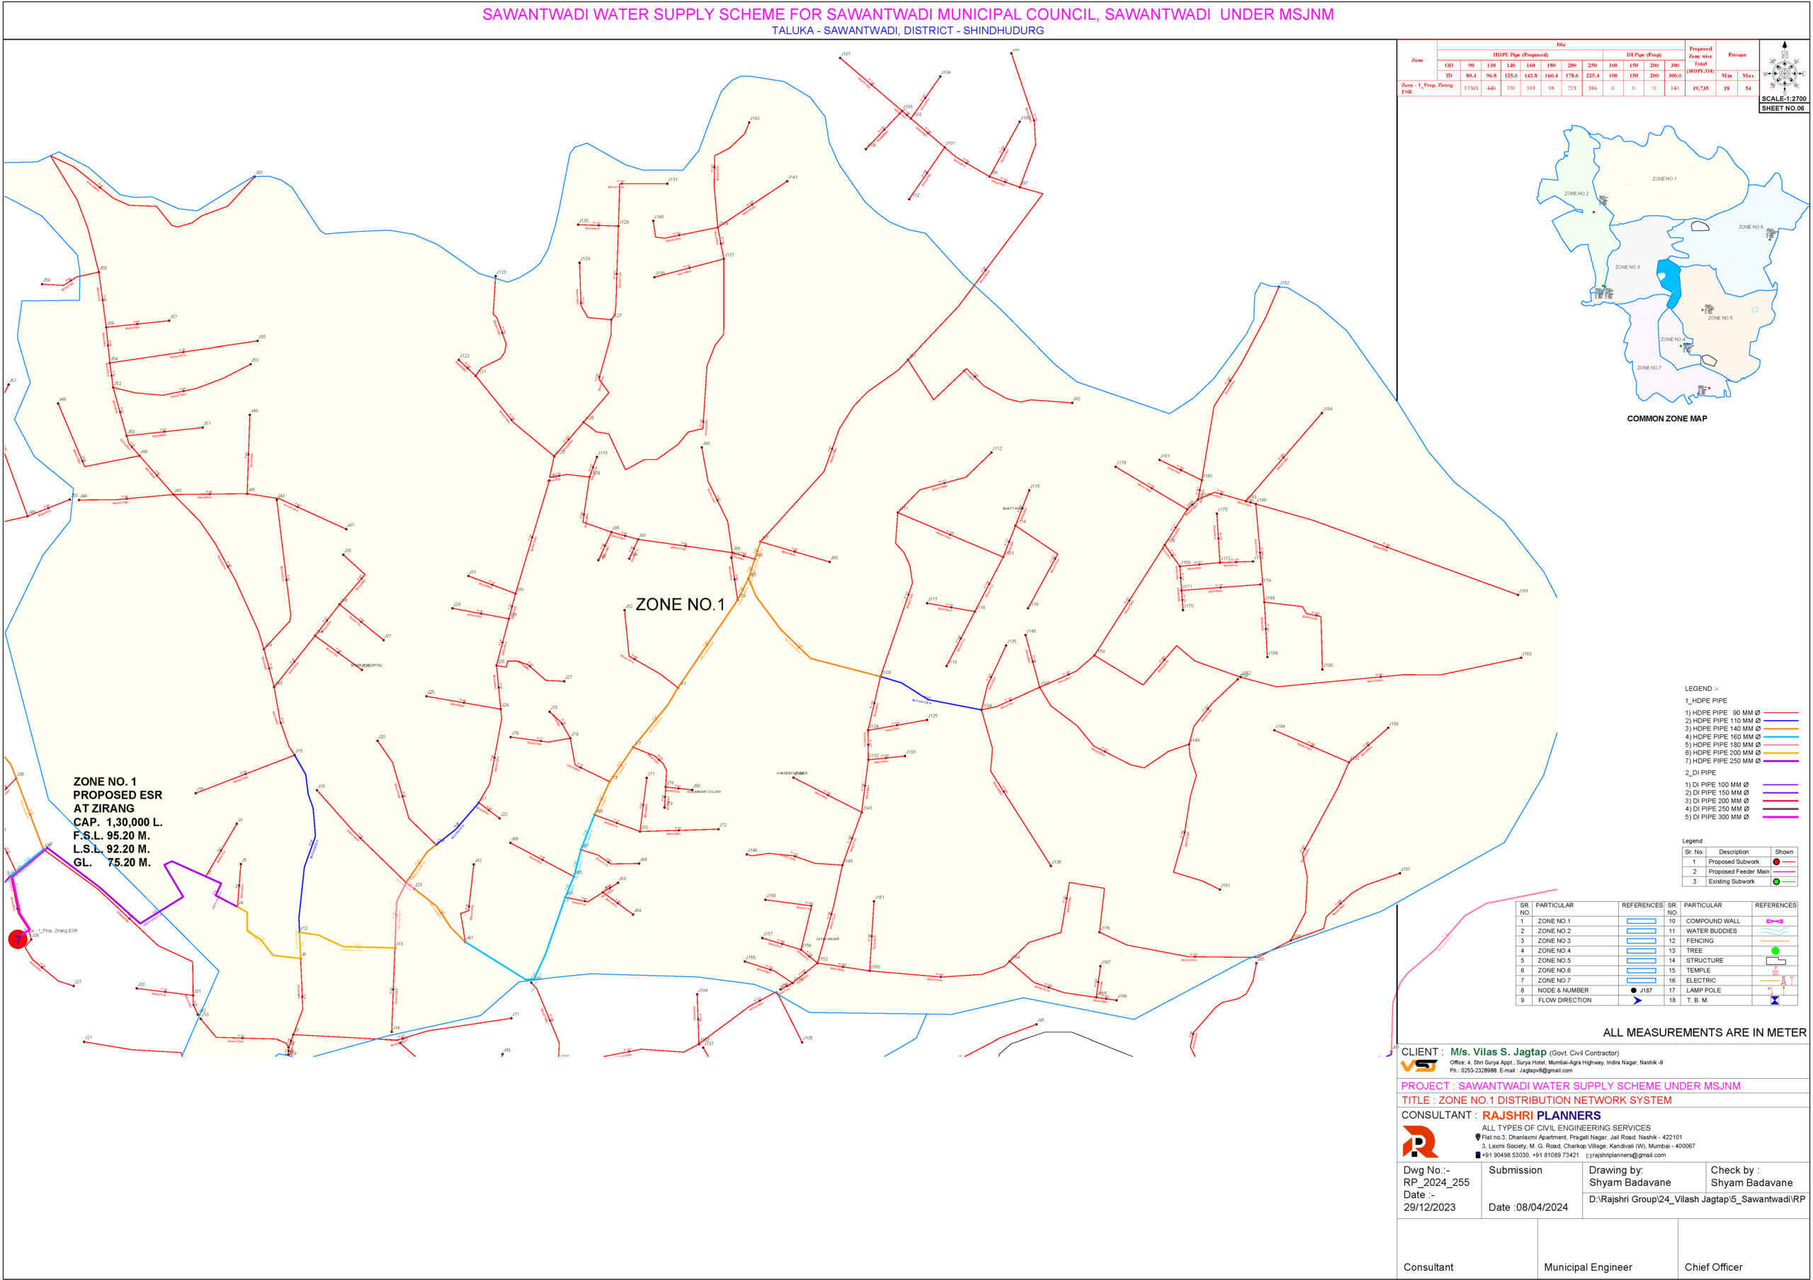The image size is (1813, 1280).
Task: Click the DI PIPE 300 MM magenta line swatch
Action: (1780, 817)
